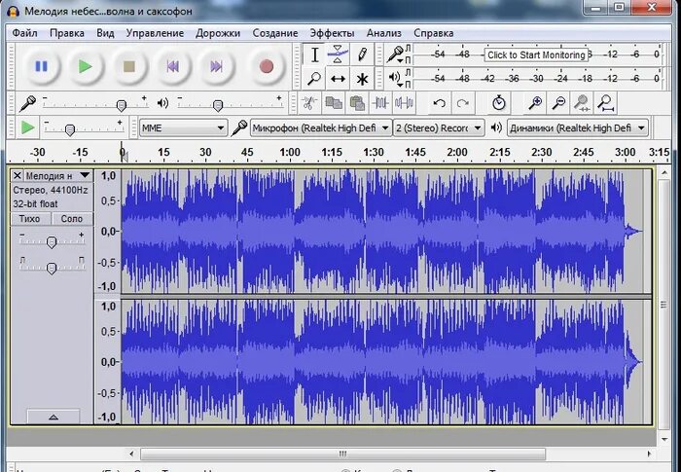
Task: Select the Selection (I-beam) tool
Action: coord(314,54)
